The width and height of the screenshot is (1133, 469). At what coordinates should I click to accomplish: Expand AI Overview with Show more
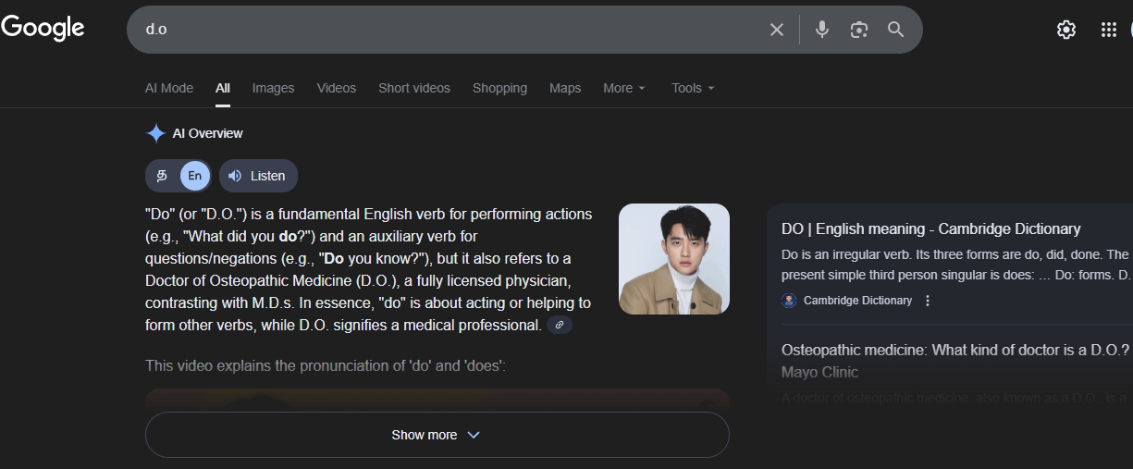pos(437,435)
